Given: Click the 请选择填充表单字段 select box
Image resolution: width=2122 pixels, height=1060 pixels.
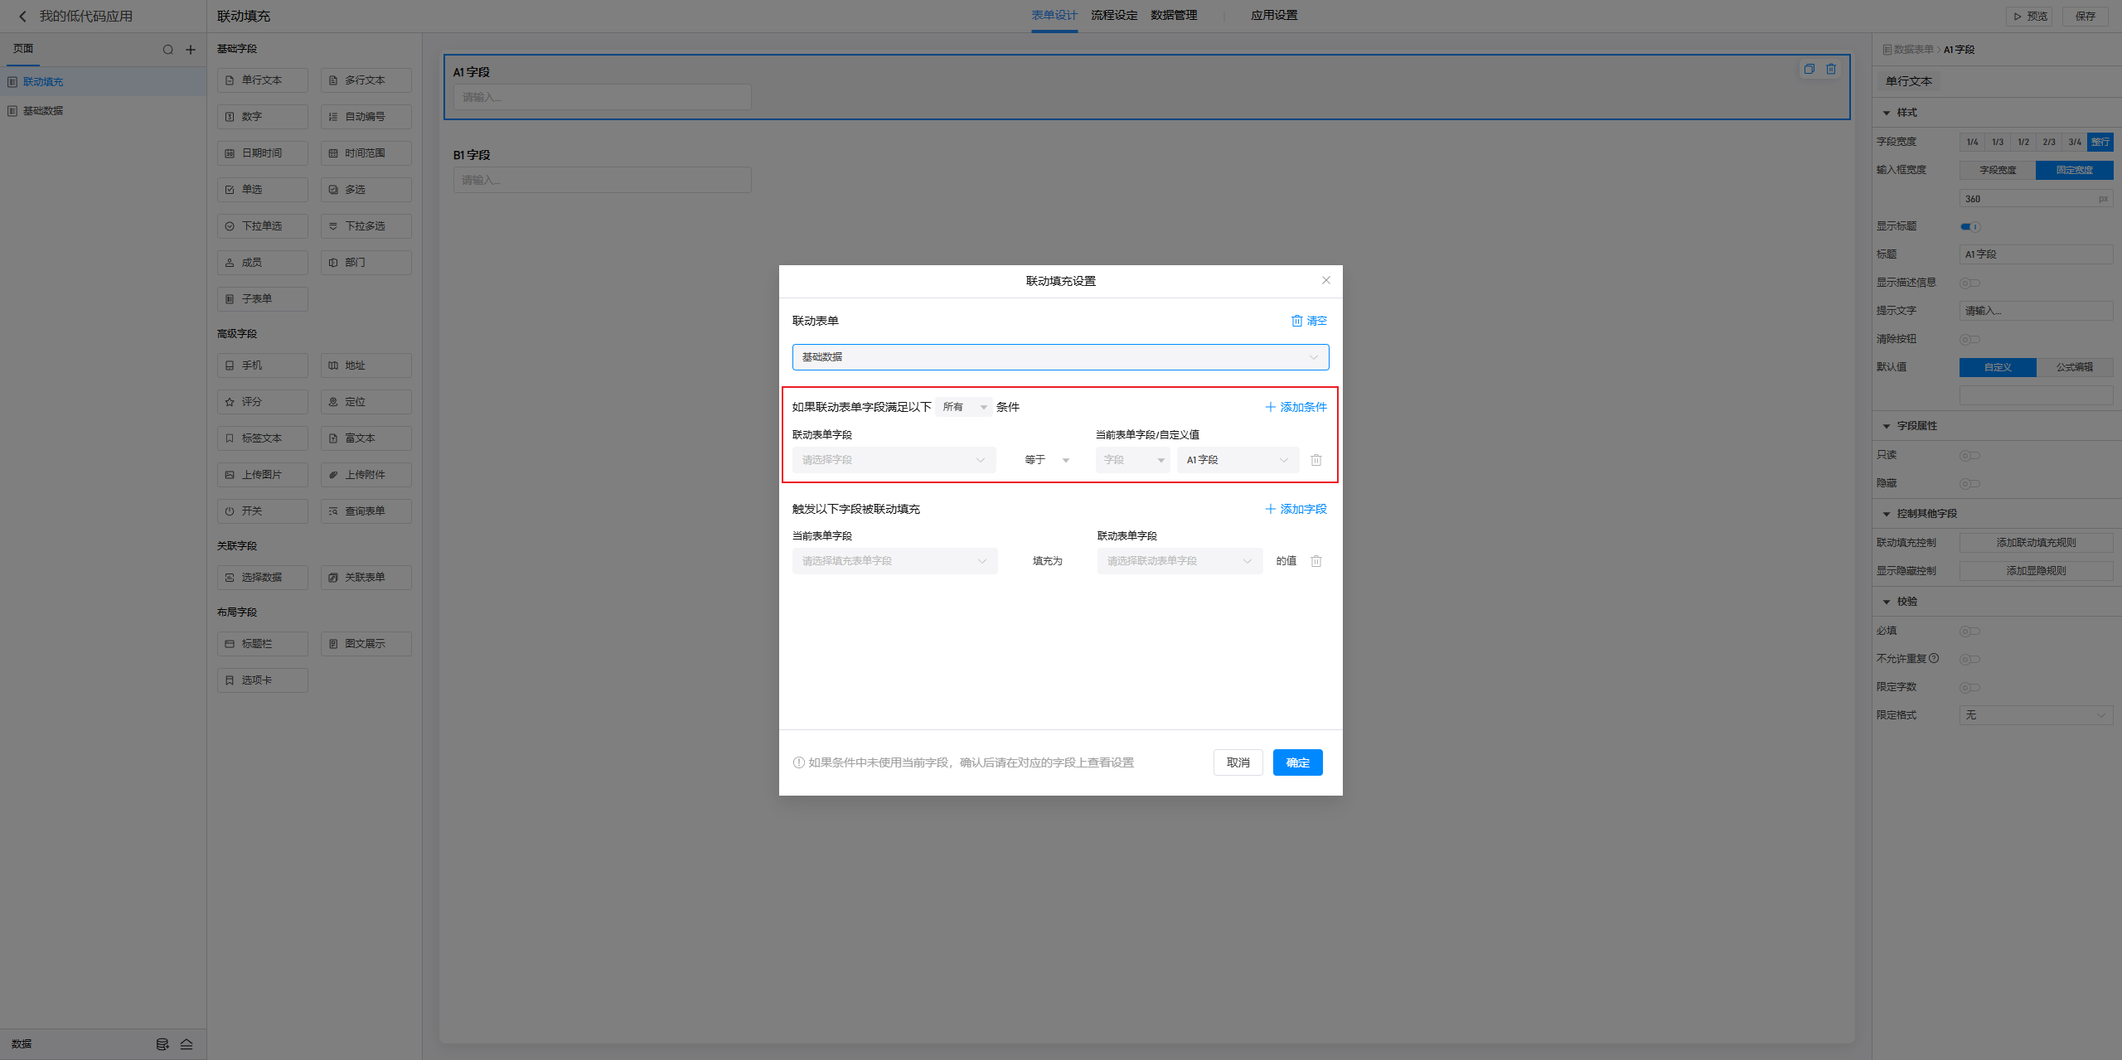Looking at the screenshot, I should click(x=894, y=561).
